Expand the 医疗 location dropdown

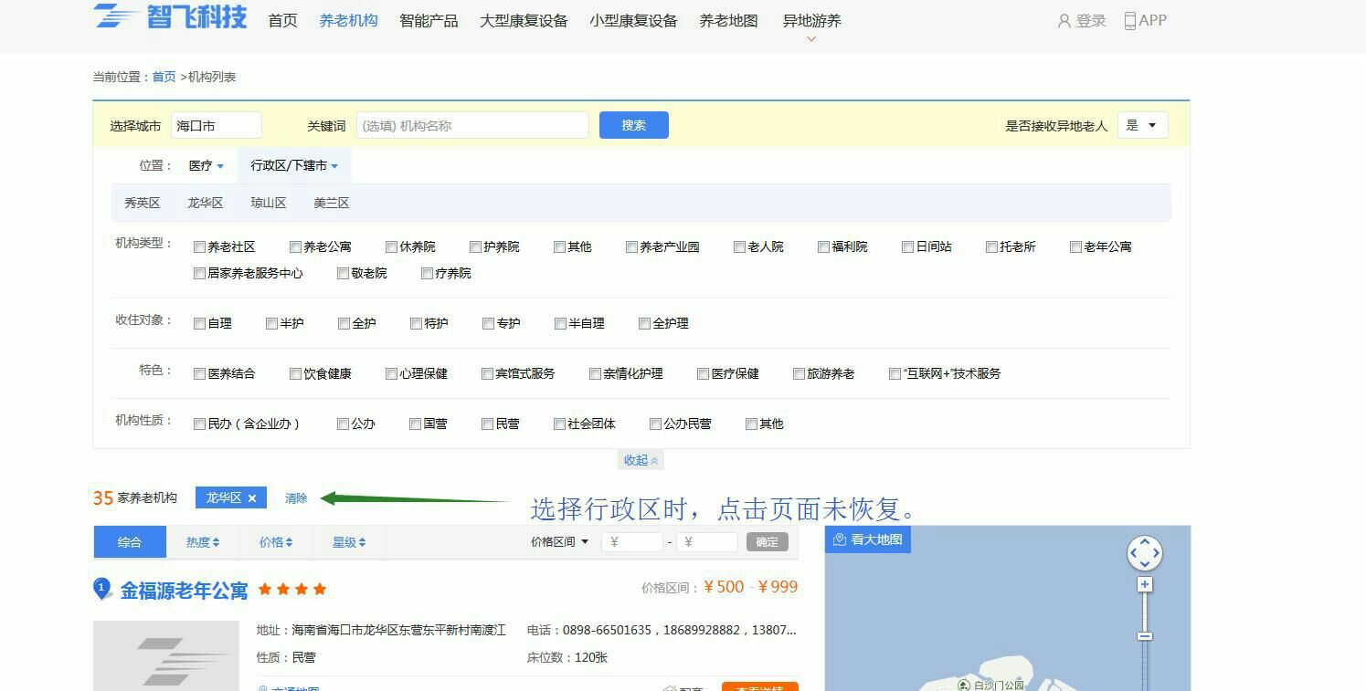tap(206, 166)
